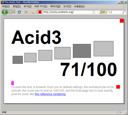Click the greyed Forward navigation arrow
The image size is (128, 115).
pyautogui.click(x=10, y=12)
